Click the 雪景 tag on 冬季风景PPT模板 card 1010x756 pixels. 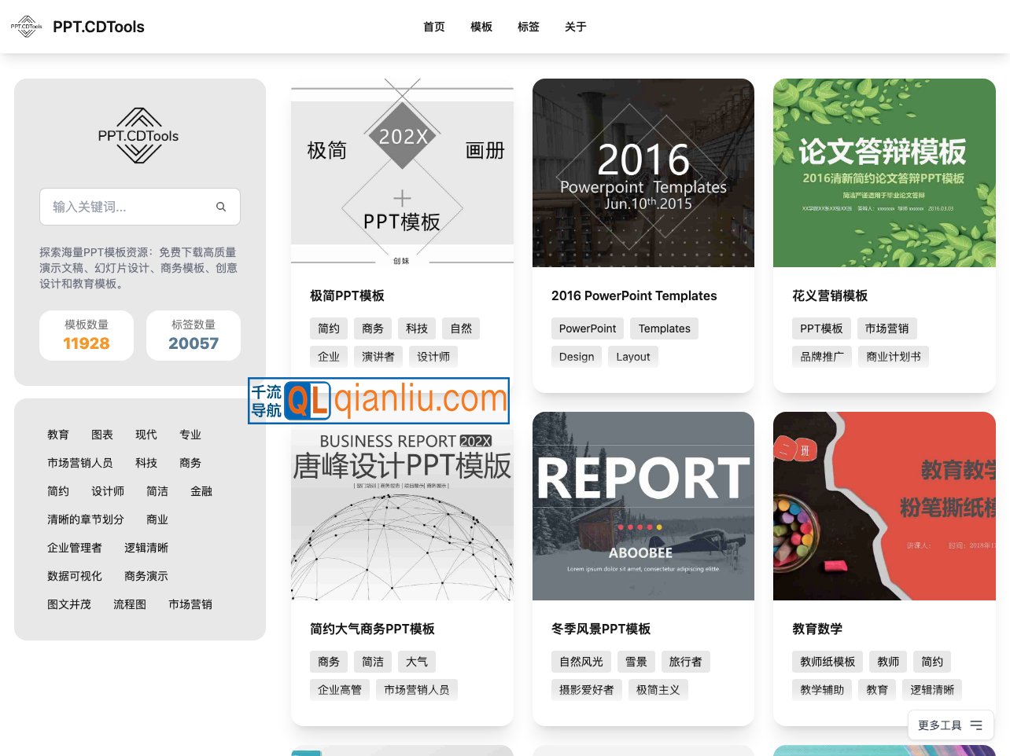click(x=636, y=662)
